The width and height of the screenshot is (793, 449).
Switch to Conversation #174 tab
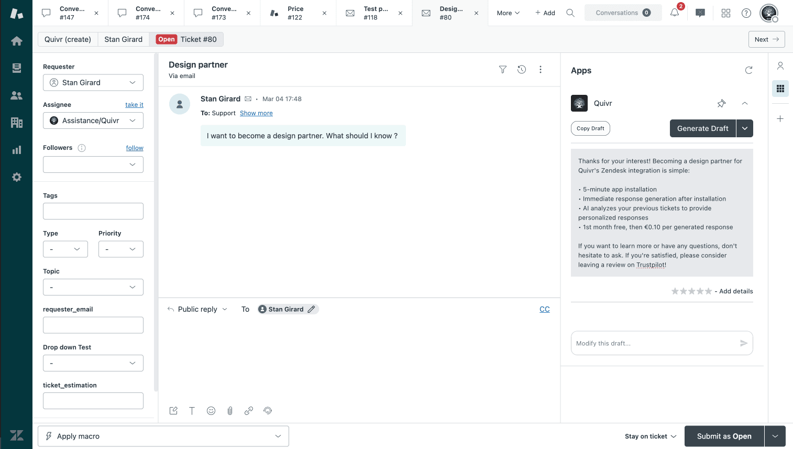tap(147, 13)
